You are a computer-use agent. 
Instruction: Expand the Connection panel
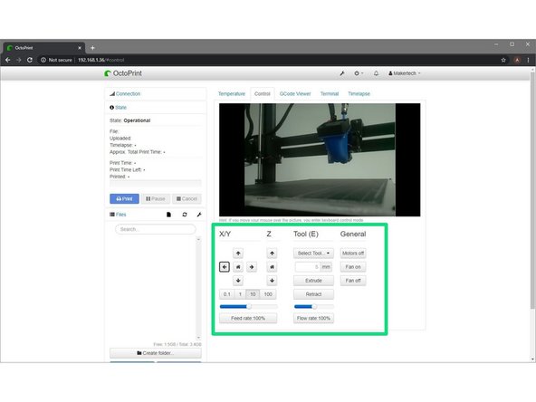tap(128, 93)
